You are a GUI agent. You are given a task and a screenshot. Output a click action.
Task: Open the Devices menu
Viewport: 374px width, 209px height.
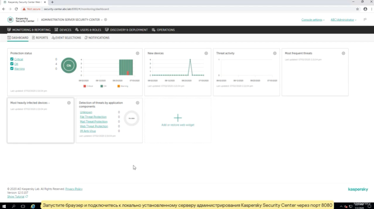point(63,30)
